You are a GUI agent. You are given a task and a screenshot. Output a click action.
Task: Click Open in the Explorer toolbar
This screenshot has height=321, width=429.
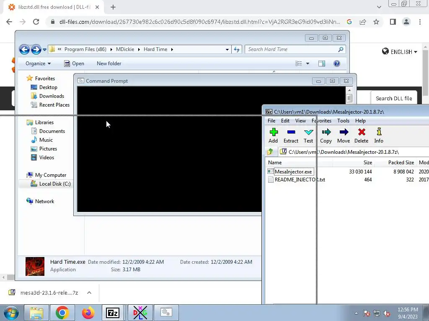[x=74, y=64]
